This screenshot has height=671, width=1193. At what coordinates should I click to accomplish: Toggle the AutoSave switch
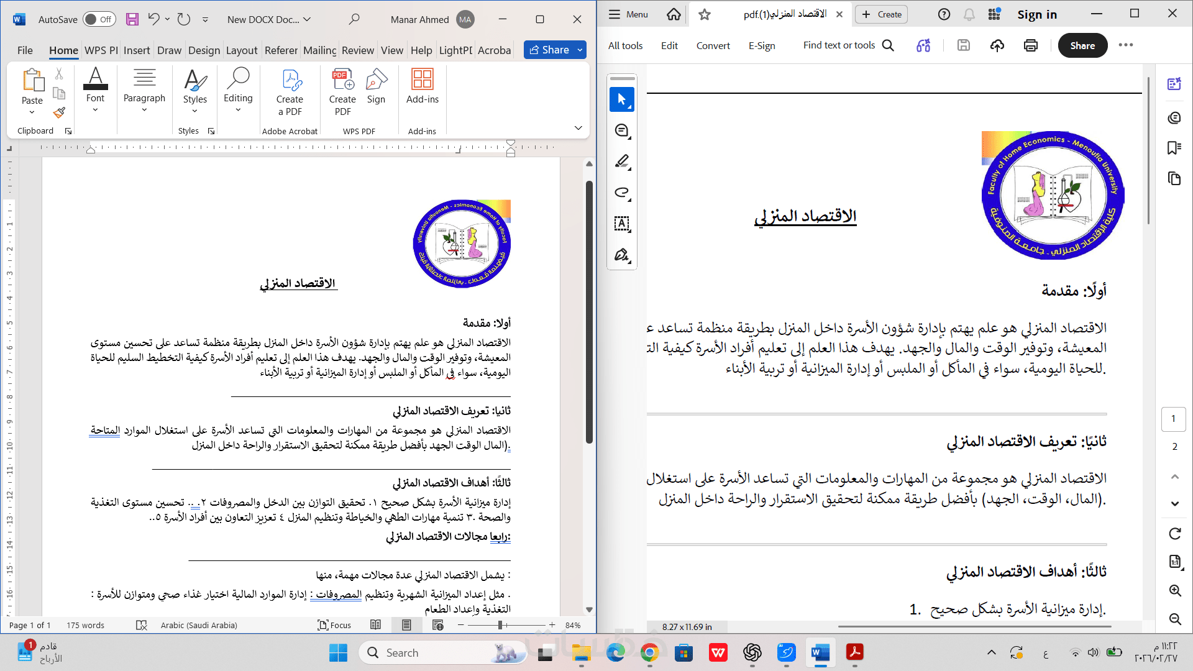click(x=99, y=19)
